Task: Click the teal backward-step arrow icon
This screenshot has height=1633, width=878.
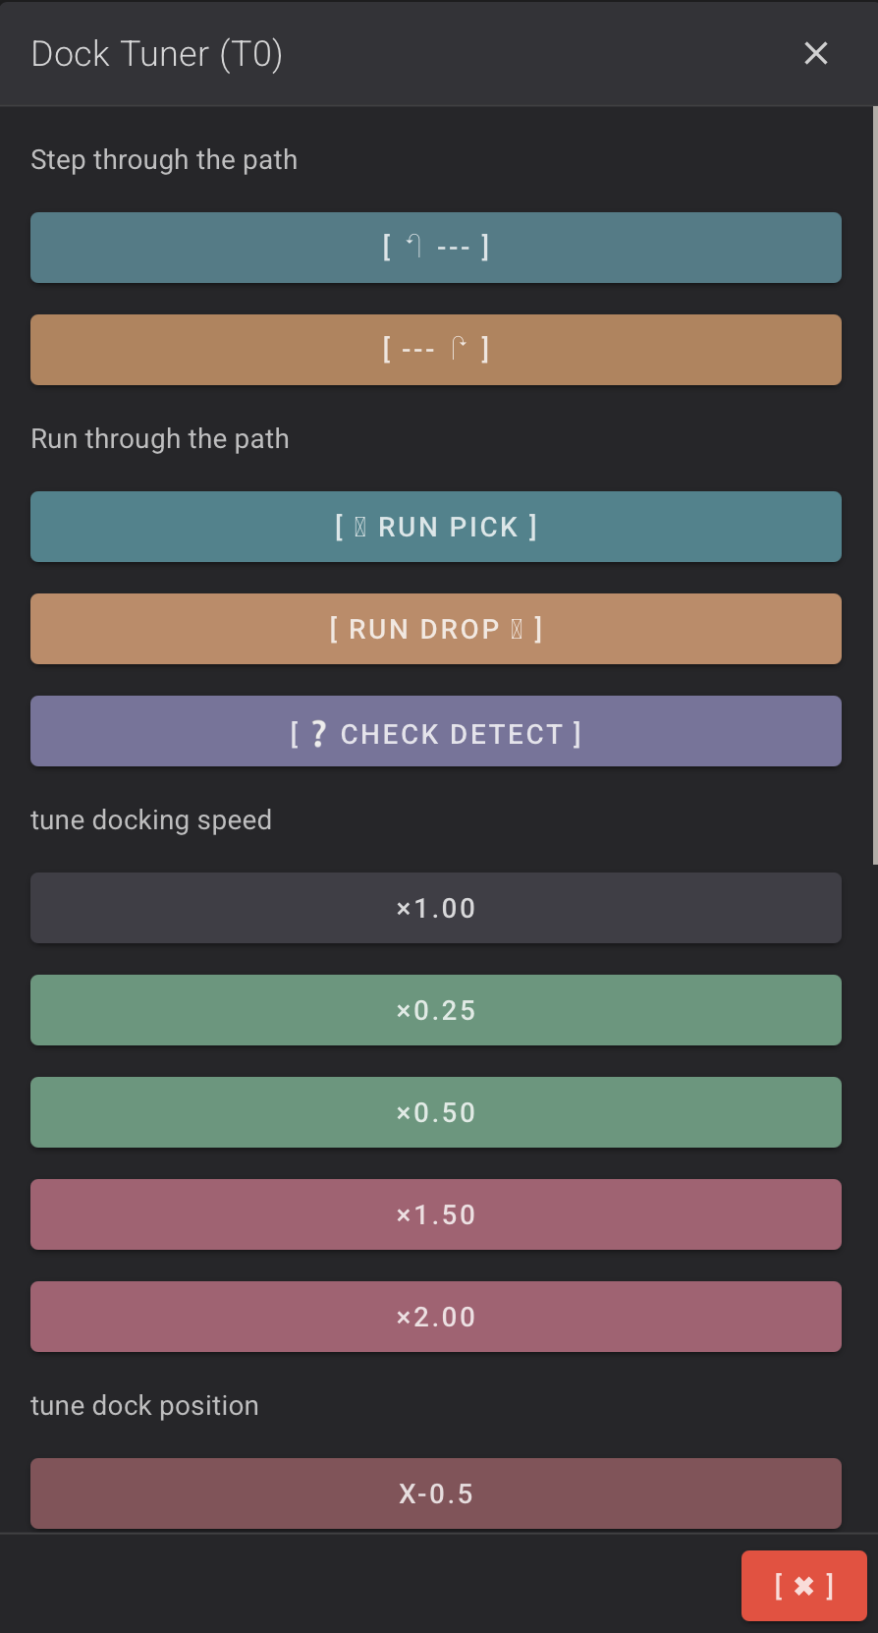Action: pos(411,247)
